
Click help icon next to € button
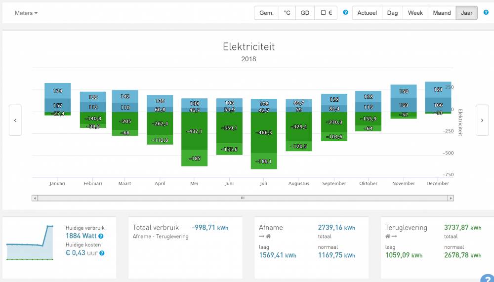(346, 12)
